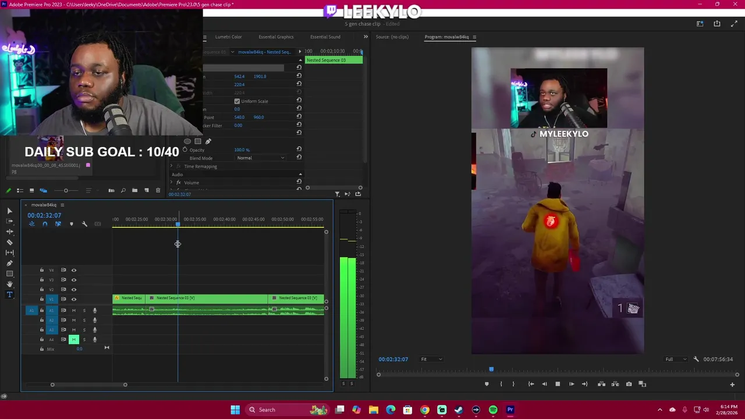
Task: Click New Item icon in project panel
Action: [146, 190]
